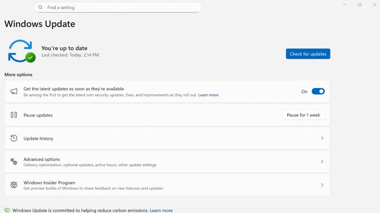The width and height of the screenshot is (380, 213).
Task: Click the "Get the latest updates as soon as they're available" text
Action: (x=74, y=89)
